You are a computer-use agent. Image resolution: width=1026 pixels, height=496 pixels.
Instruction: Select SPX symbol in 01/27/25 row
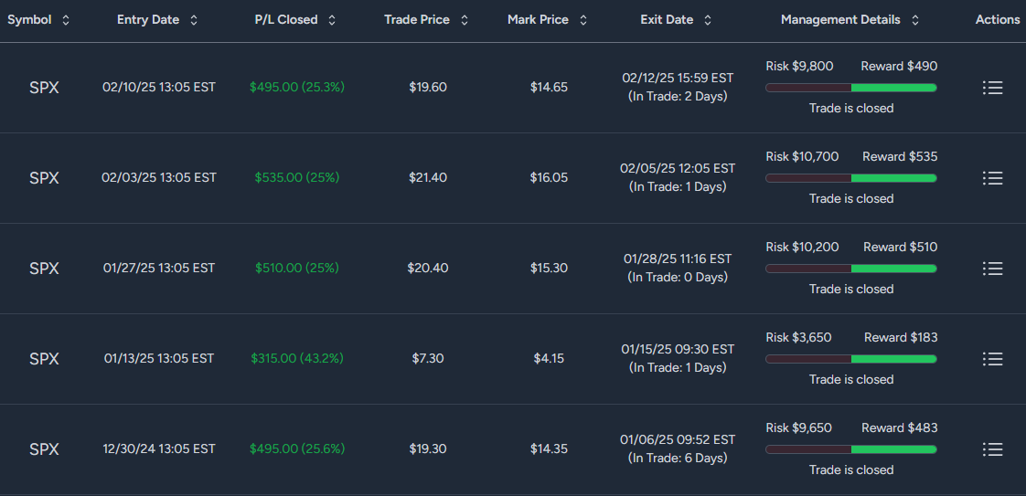tap(45, 269)
